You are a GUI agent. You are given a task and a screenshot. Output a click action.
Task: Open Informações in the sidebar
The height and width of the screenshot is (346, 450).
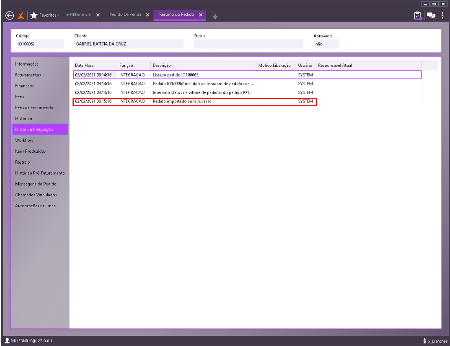[27, 64]
